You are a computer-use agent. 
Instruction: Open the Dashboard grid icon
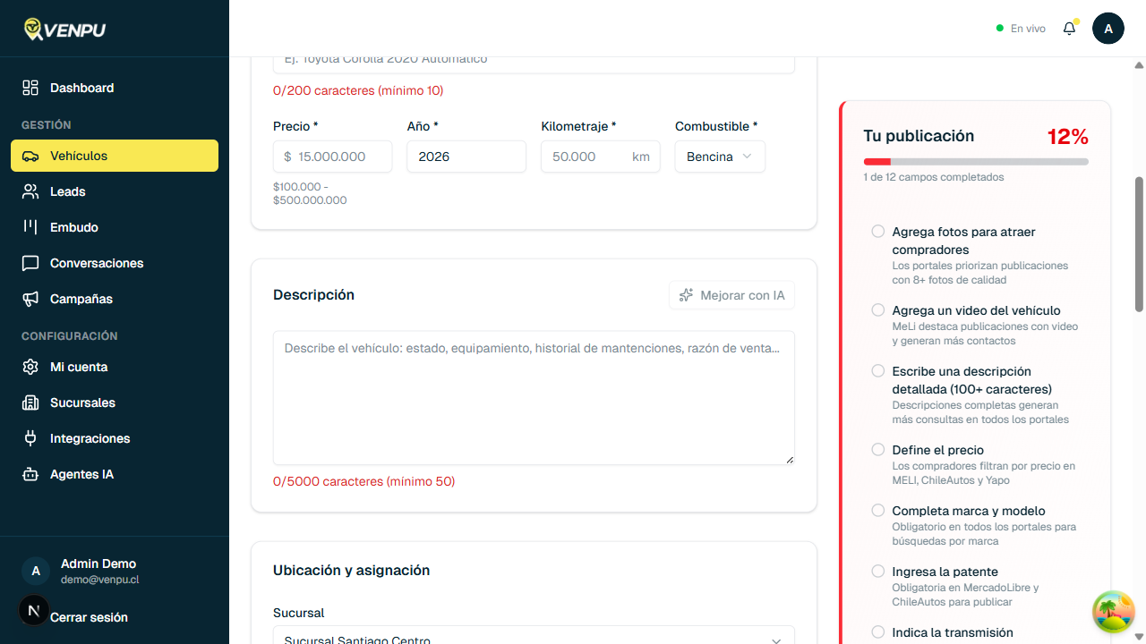(30, 88)
